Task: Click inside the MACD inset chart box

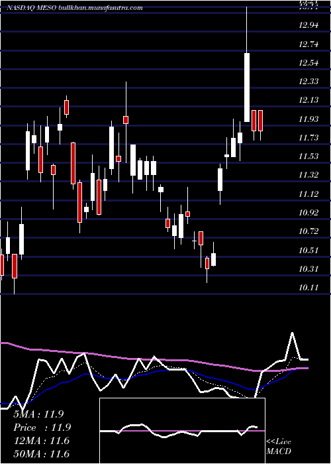Action: pyautogui.click(x=182, y=431)
